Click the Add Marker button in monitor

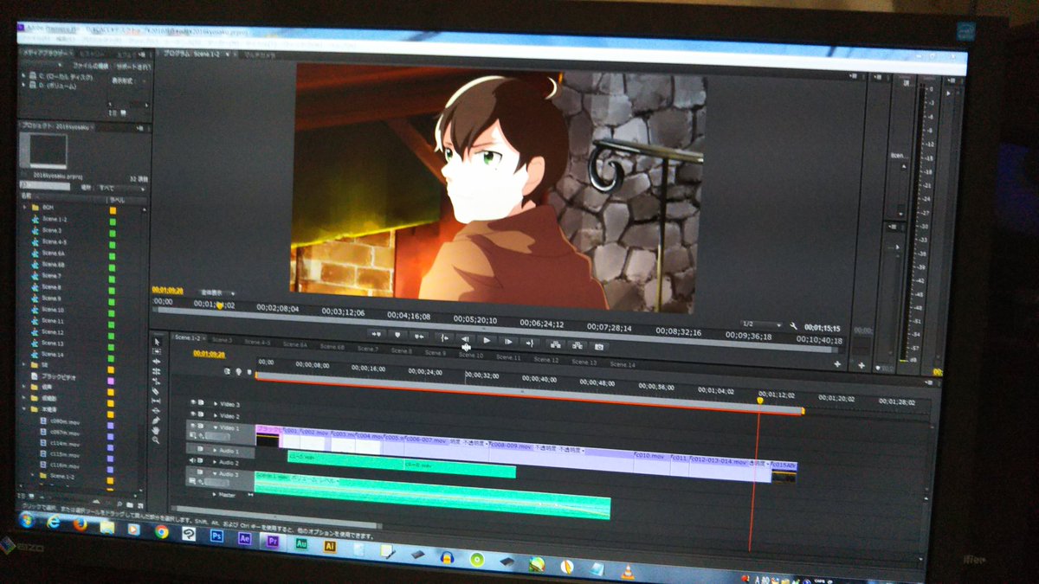[x=397, y=335]
